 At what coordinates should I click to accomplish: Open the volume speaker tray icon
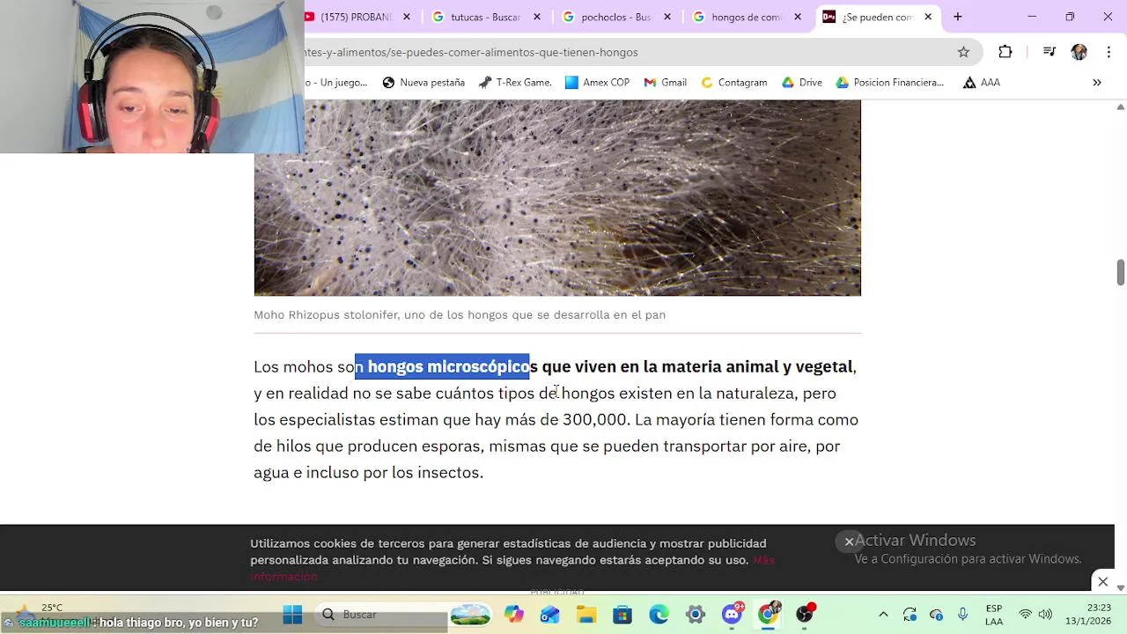1045,614
